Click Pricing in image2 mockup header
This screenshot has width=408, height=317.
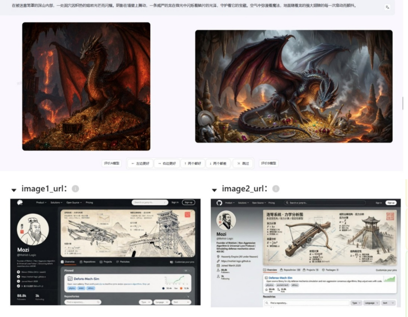[x=271, y=203]
